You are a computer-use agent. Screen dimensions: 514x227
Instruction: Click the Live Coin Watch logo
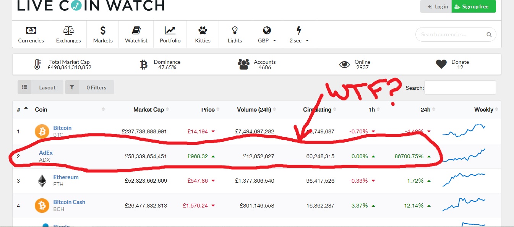coord(91,5)
